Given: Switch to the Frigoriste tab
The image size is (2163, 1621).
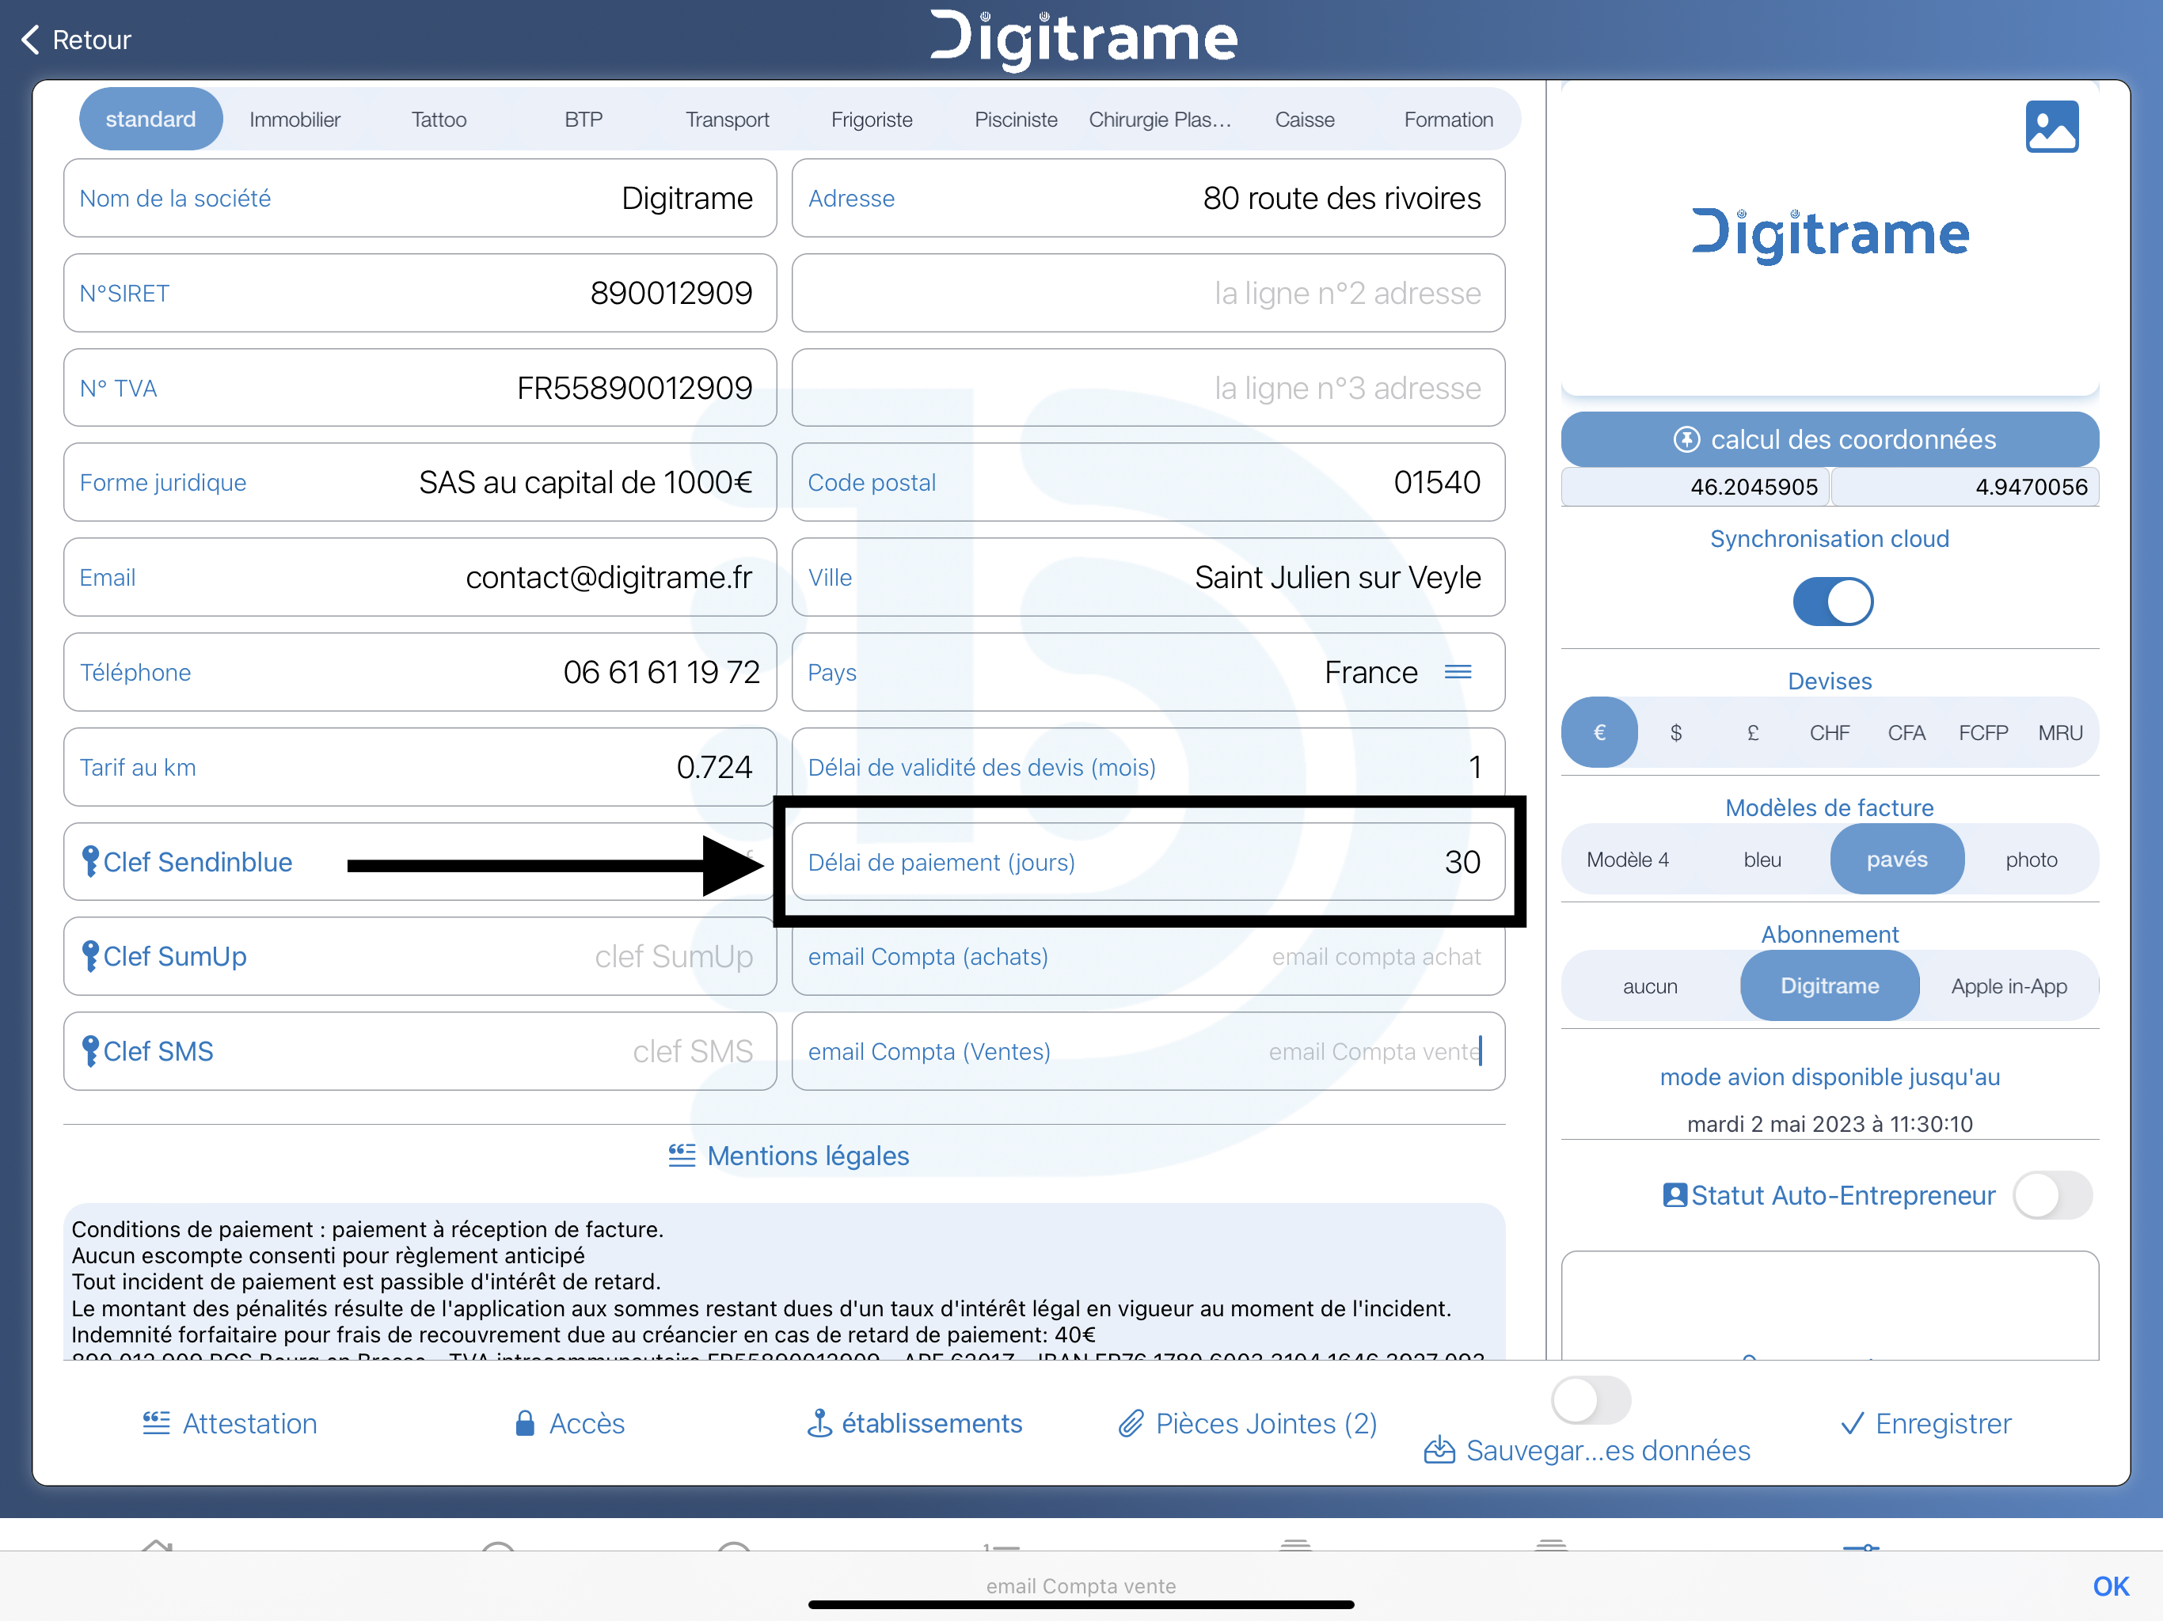Looking at the screenshot, I should [872, 120].
